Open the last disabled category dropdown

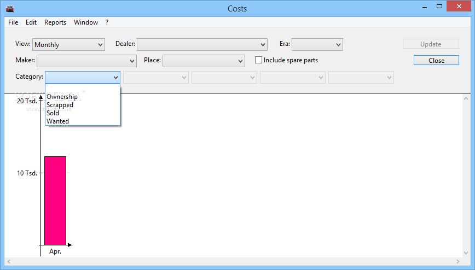361,78
